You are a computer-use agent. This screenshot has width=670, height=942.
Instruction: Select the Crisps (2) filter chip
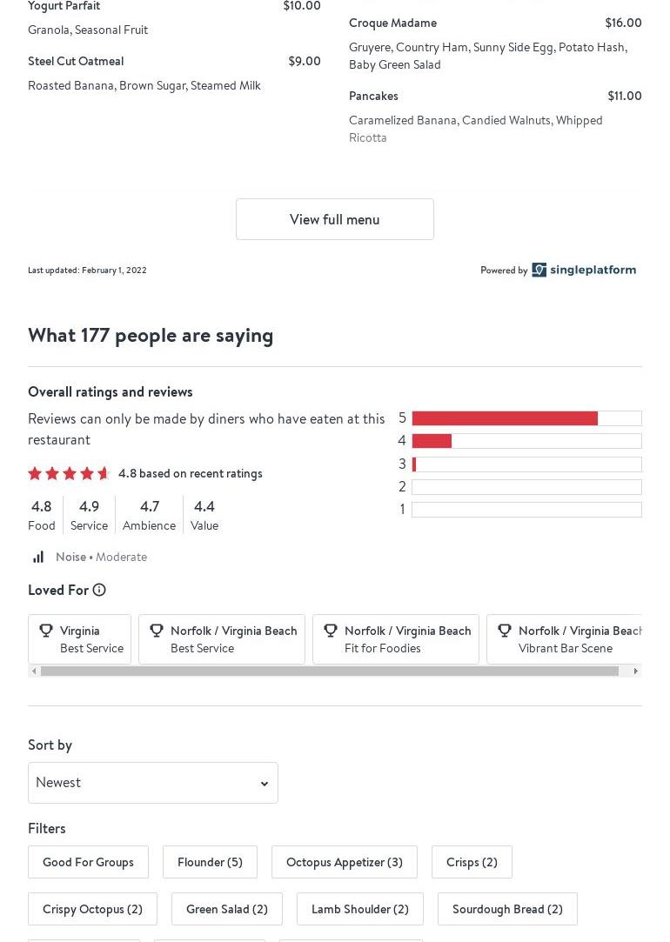(472, 862)
